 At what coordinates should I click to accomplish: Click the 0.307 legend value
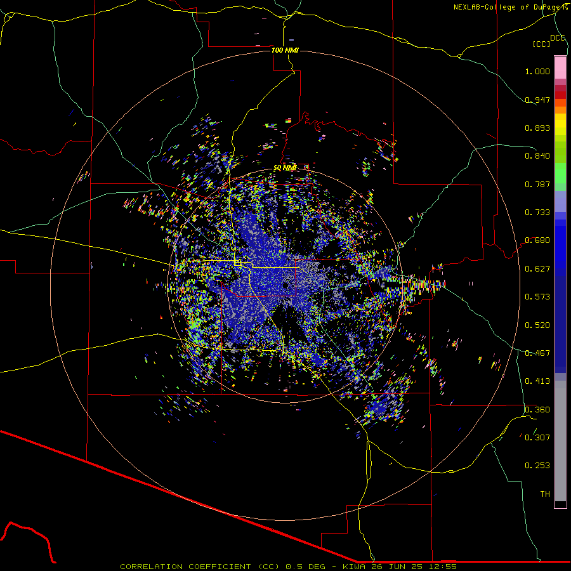click(537, 438)
